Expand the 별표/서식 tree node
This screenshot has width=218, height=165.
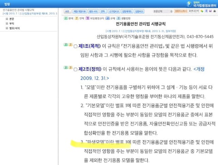[x=7, y=28]
